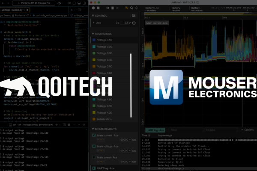This screenshot has height=171, width=257.
Task: Click the TX data input field
Action: (x=221, y=130)
